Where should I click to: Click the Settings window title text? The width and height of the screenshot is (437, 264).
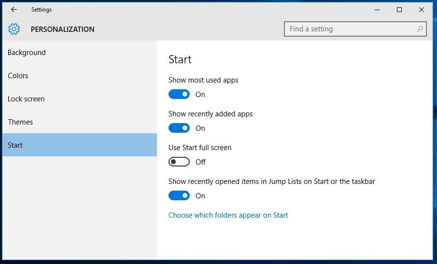point(41,10)
